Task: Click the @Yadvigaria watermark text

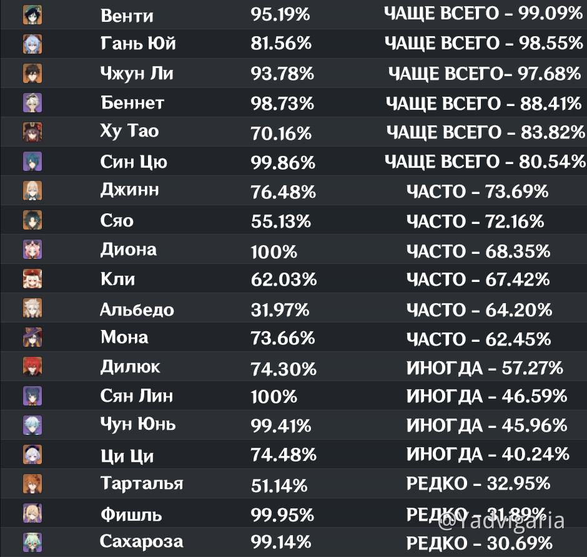Action: click(501, 521)
